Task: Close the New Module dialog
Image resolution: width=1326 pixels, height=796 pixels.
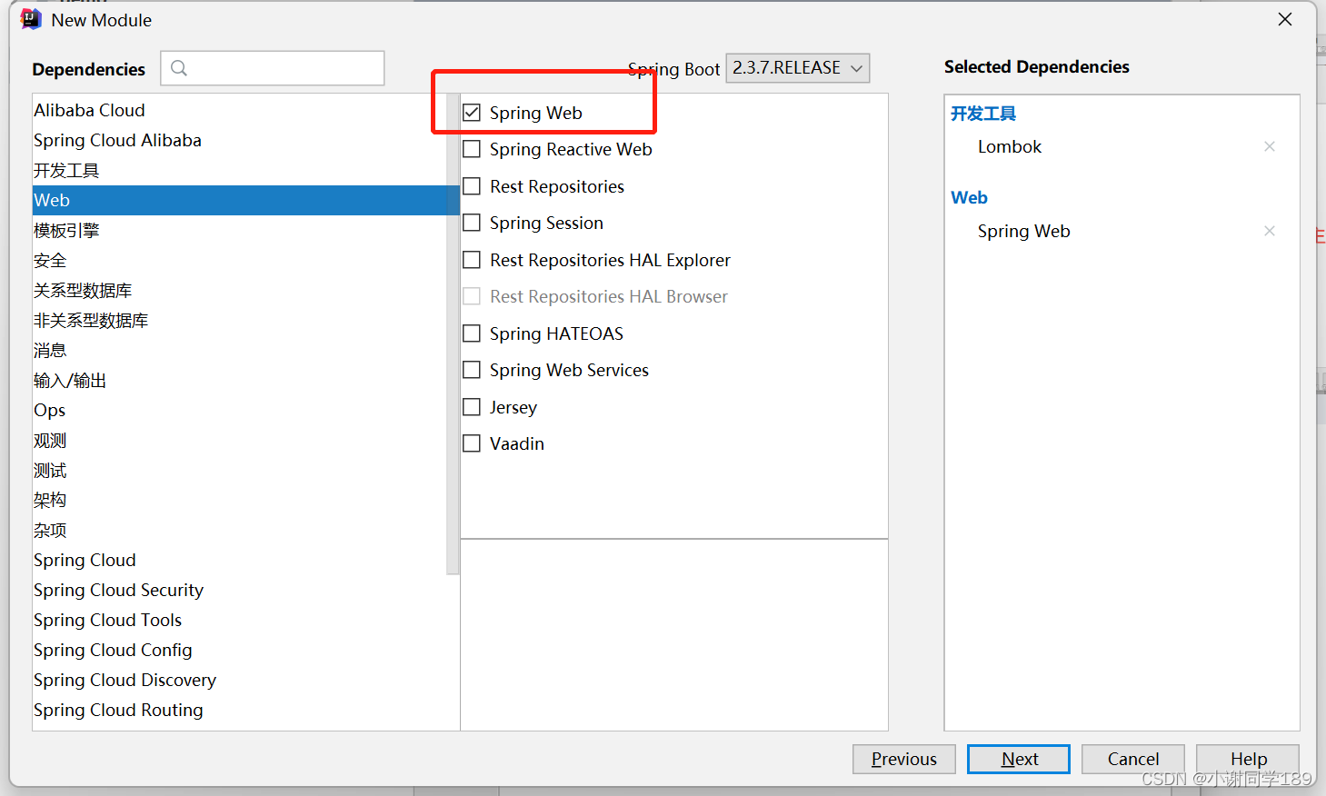Action: pos(1285,19)
